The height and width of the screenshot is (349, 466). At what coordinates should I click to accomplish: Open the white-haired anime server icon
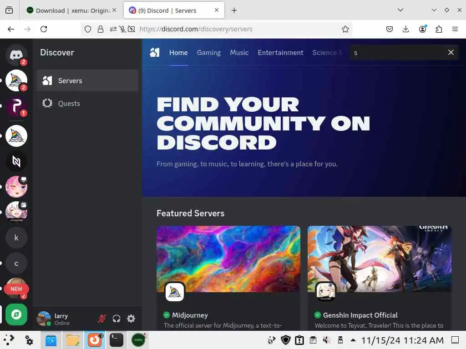16,212
